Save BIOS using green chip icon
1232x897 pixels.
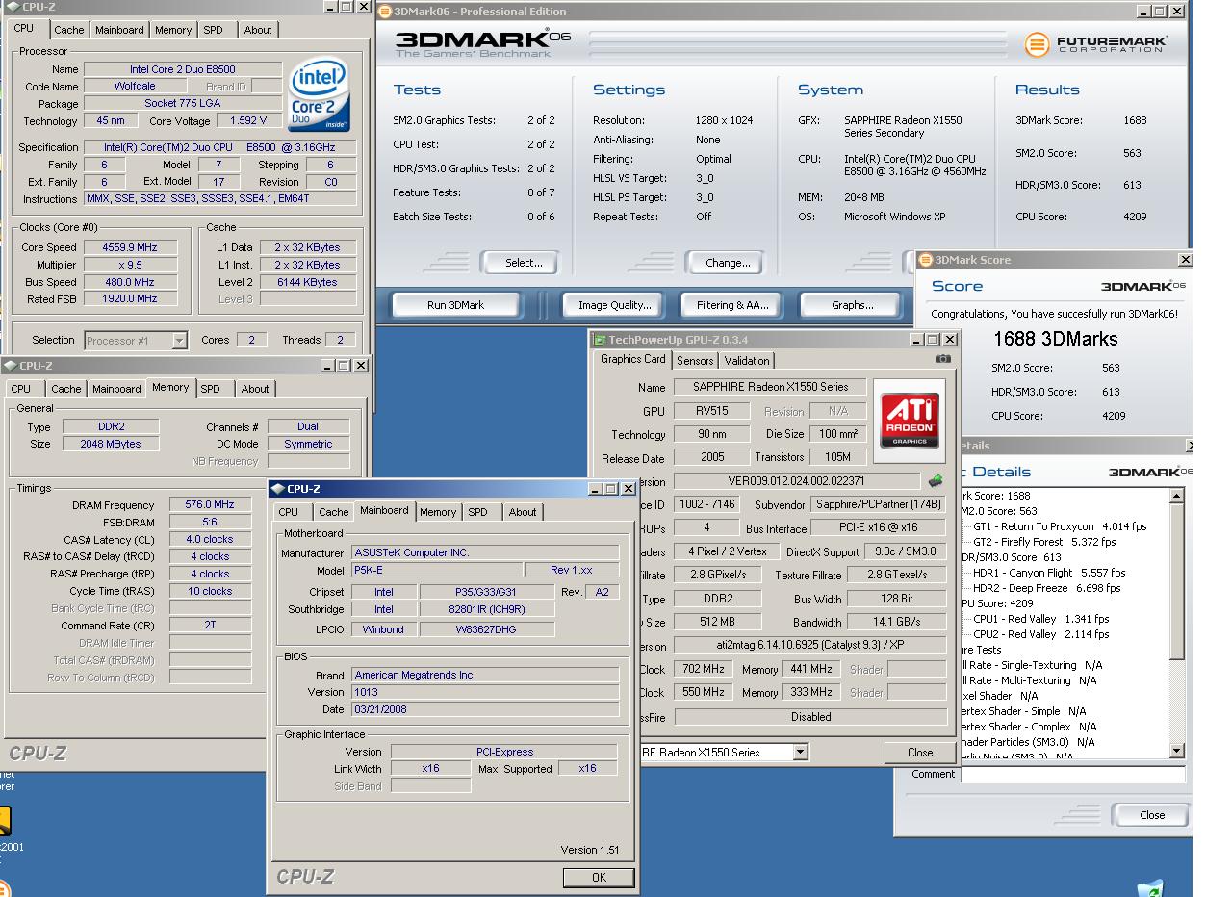935,480
